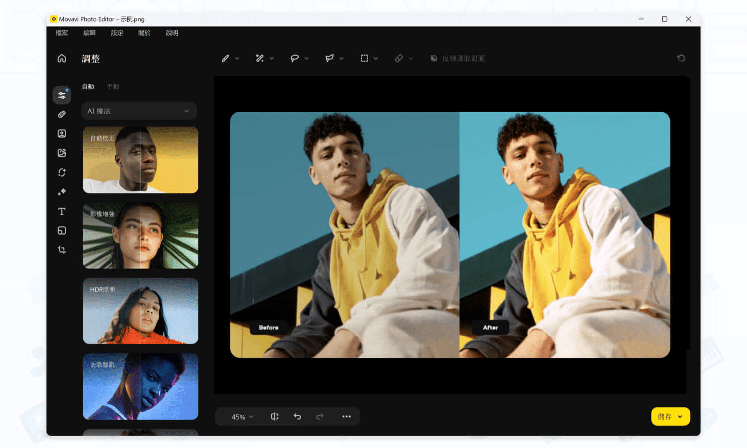
Task: Open the portrait retouch panel
Action: (62, 133)
